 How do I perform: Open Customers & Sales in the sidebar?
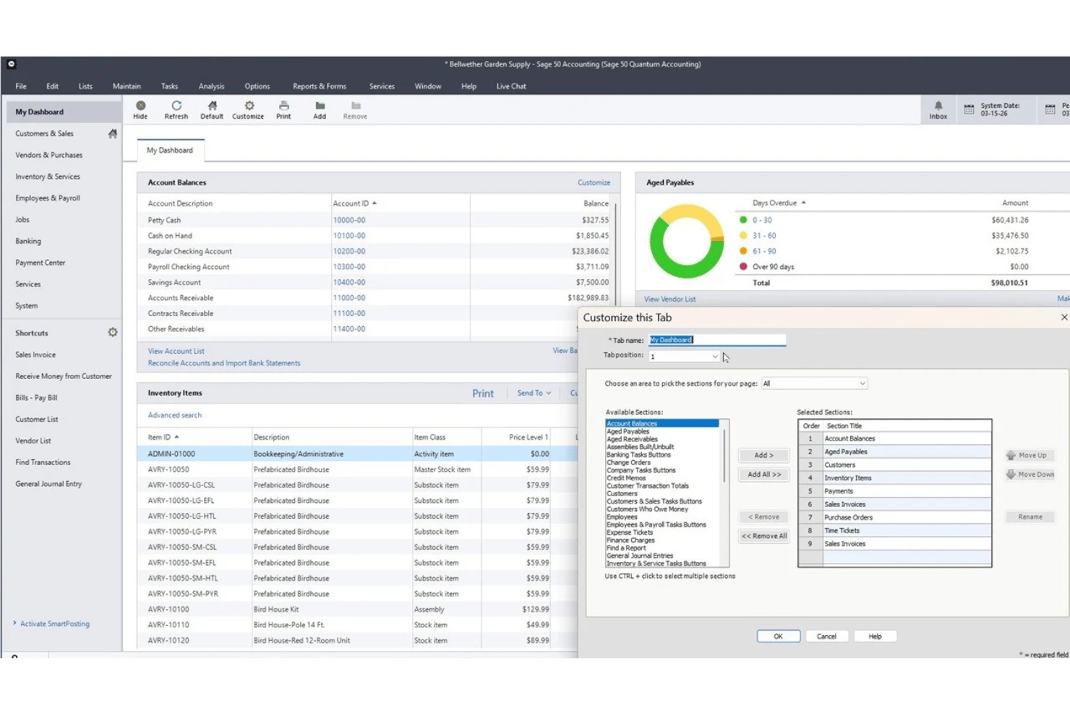coord(44,134)
